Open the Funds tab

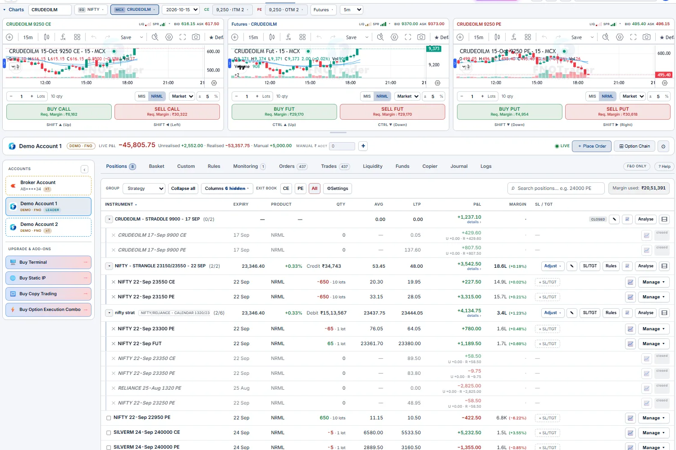(402, 166)
